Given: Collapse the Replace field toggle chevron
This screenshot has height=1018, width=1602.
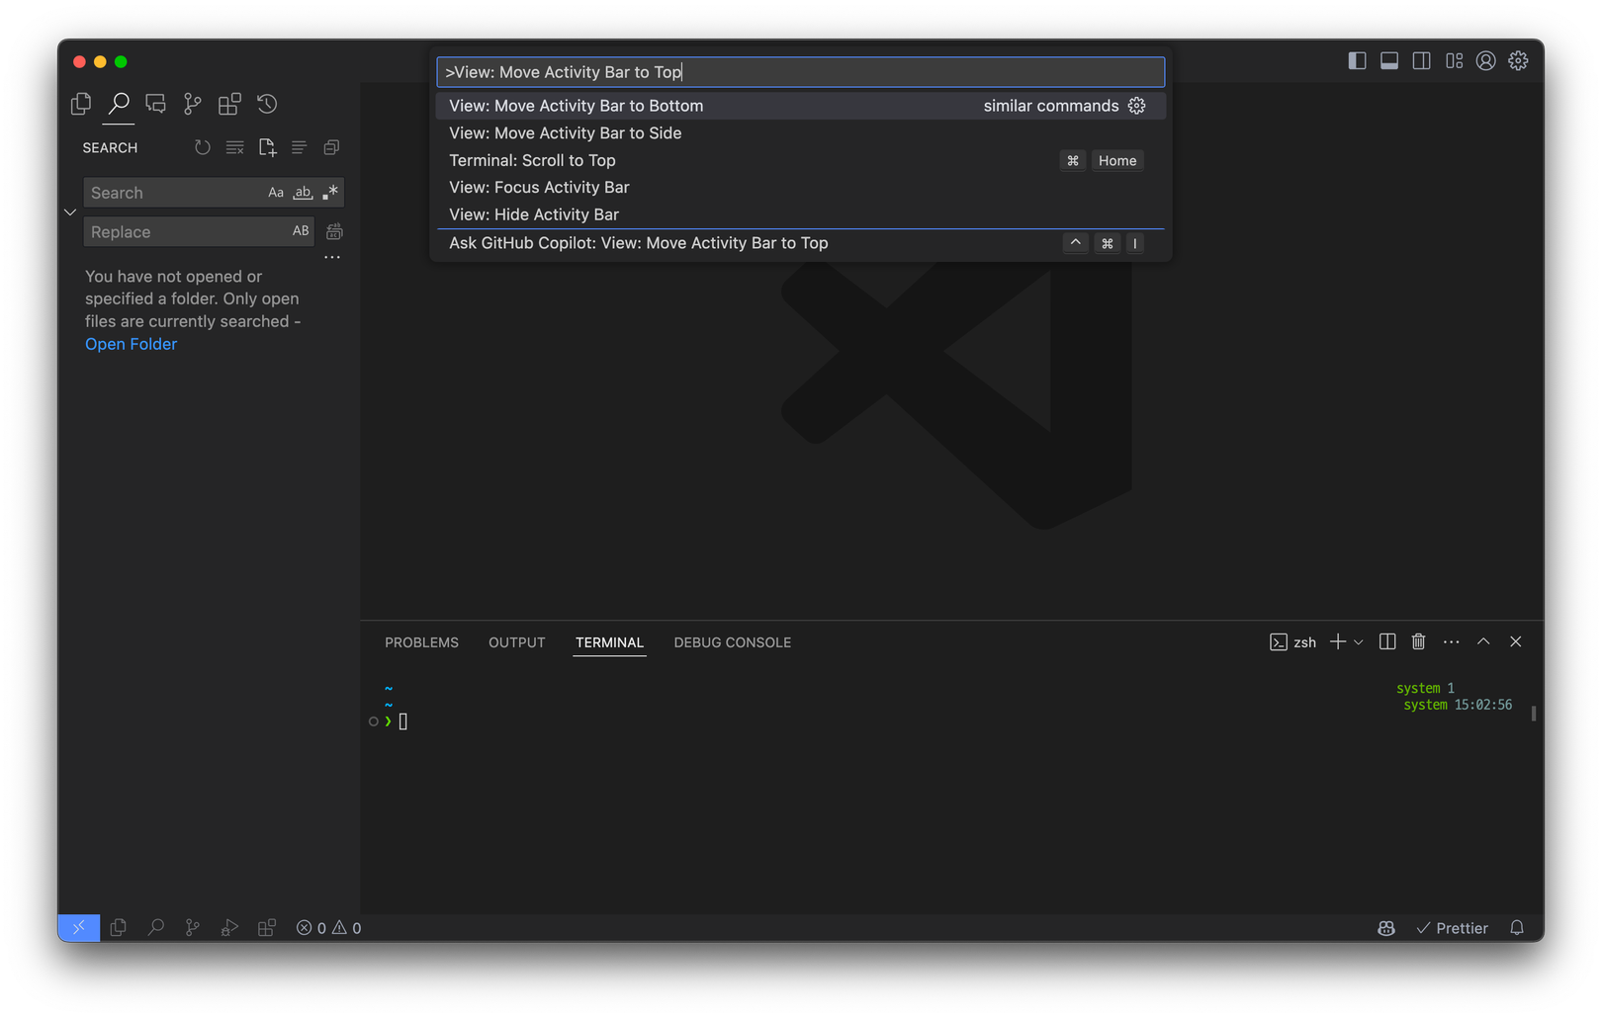Looking at the screenshot, I should click(70, 212).
